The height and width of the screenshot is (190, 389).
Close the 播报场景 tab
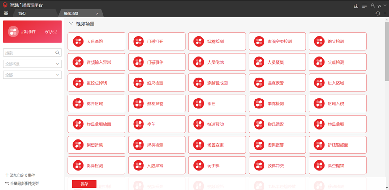tap(97, 14)
